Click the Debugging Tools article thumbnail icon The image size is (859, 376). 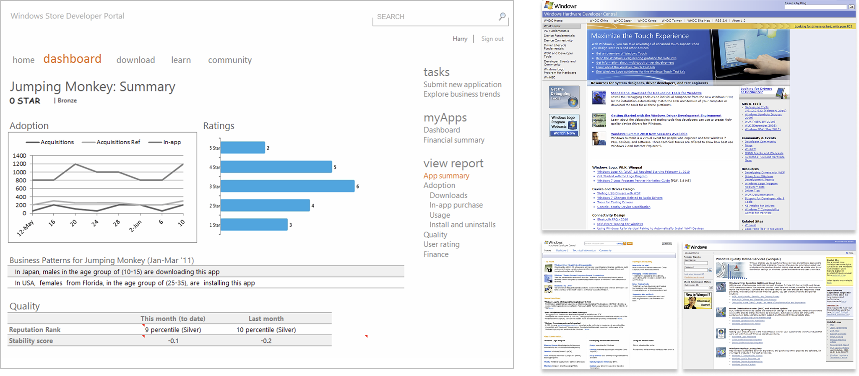pos(599,97)
